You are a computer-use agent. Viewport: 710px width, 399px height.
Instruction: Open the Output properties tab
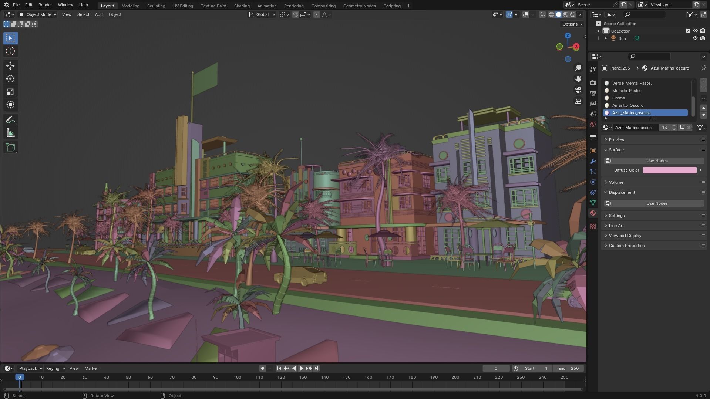pos(593,93)
